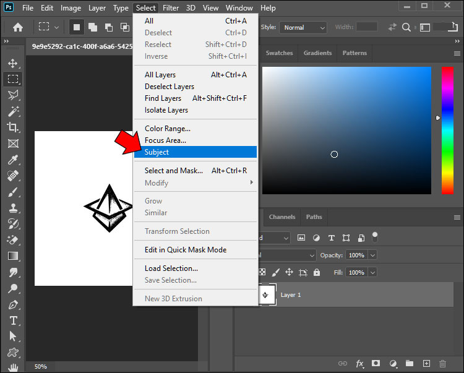This screenshot has height=373, width=464.
Task: Open the layer blend mode dropdown
Action: coord(286,255)
